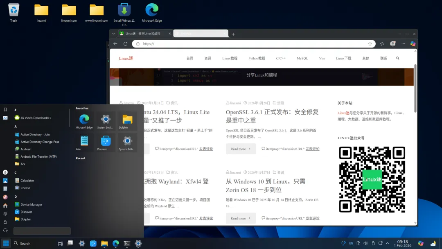Open the network display tray icon
This screenshot has width=442, height=249.
[x=380, y=243]
